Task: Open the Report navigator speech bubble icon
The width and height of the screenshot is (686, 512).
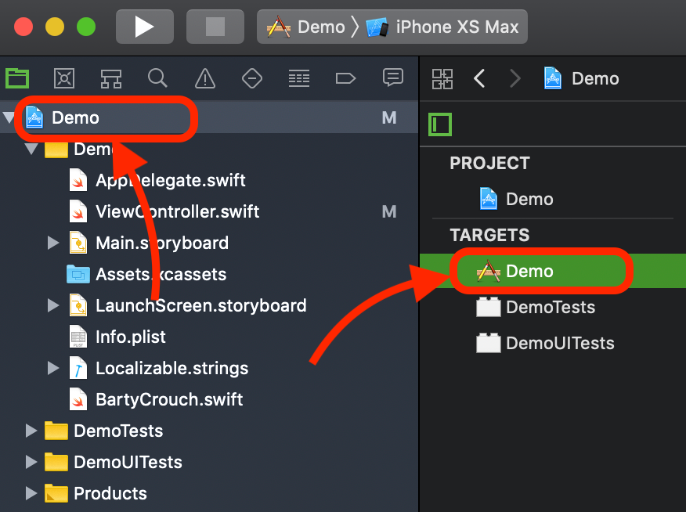Action: tap(393, 78)
